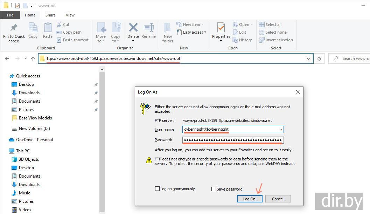Click the Copy icon in Clipboard group

click(x=33, y=28)
